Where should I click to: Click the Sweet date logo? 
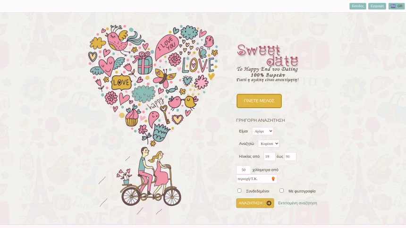[x=268, y=63]
